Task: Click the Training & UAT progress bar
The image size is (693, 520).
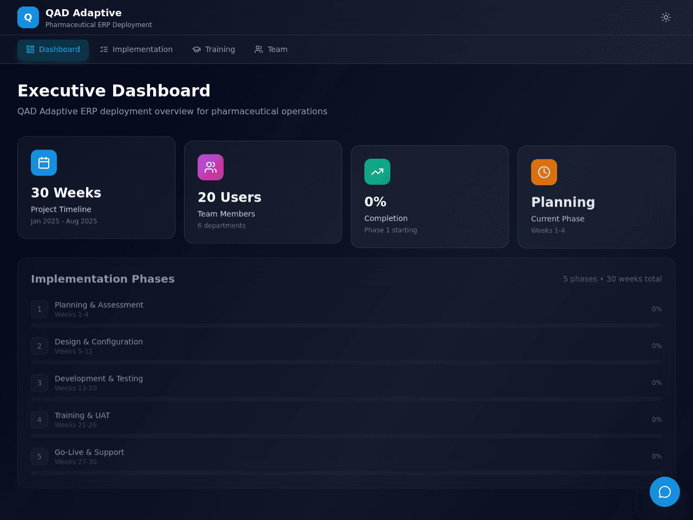Action: coord(346,436)
